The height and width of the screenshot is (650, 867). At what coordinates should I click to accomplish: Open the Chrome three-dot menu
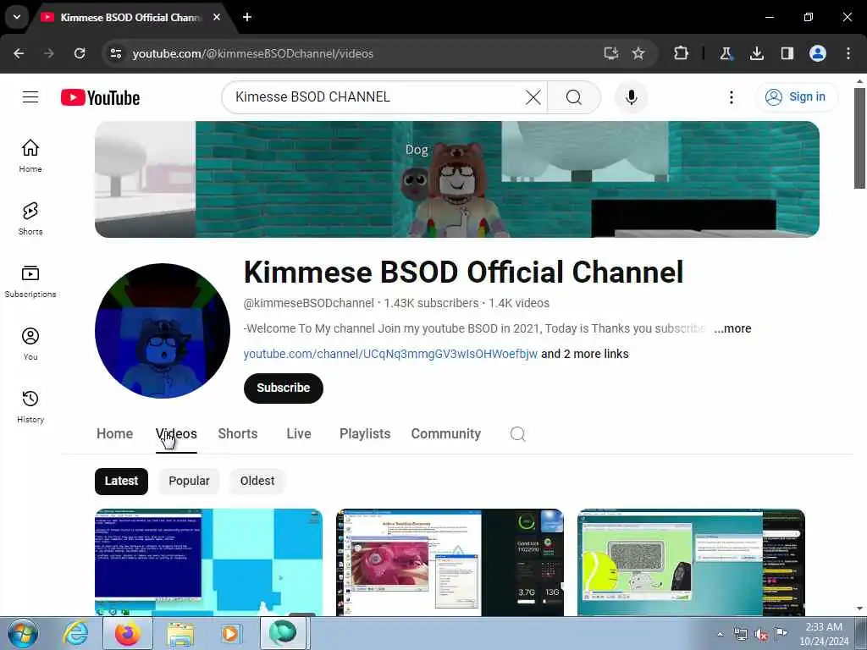click(848, 53)
